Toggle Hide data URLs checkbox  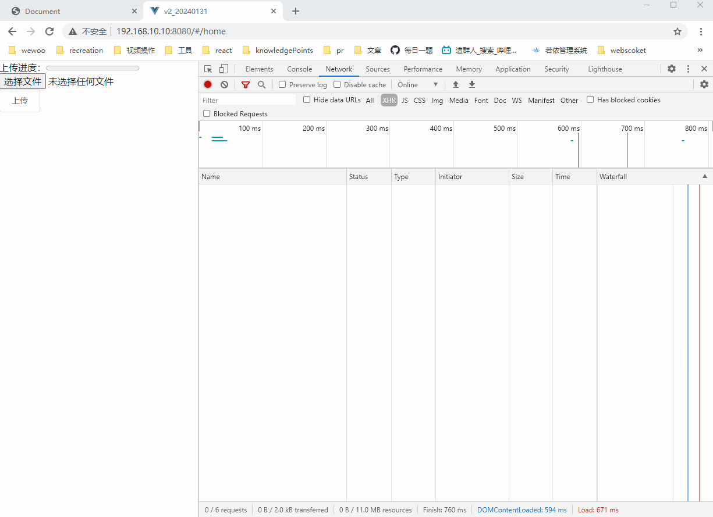point(307,99)
